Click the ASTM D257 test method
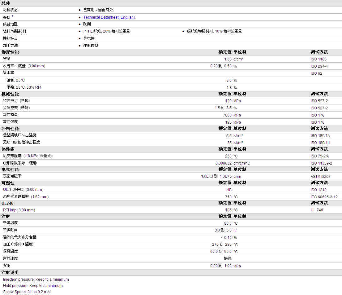 pos(320,177)
